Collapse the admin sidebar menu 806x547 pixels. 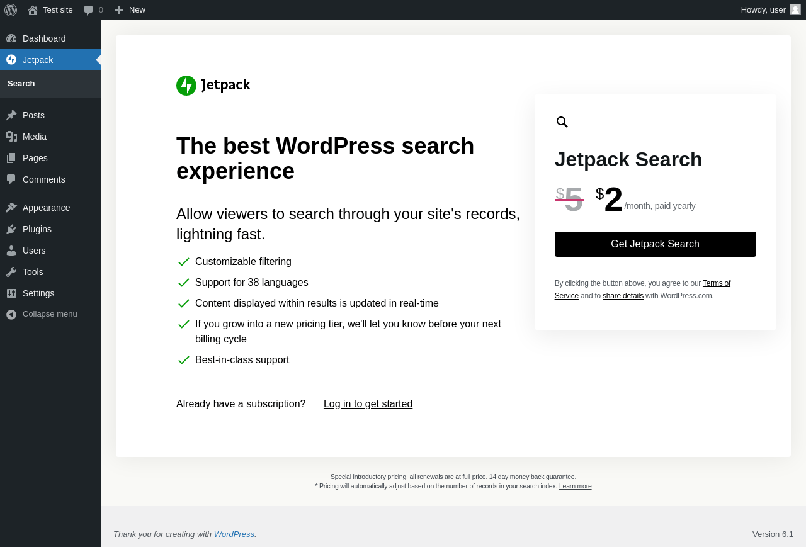click(50, 314)
